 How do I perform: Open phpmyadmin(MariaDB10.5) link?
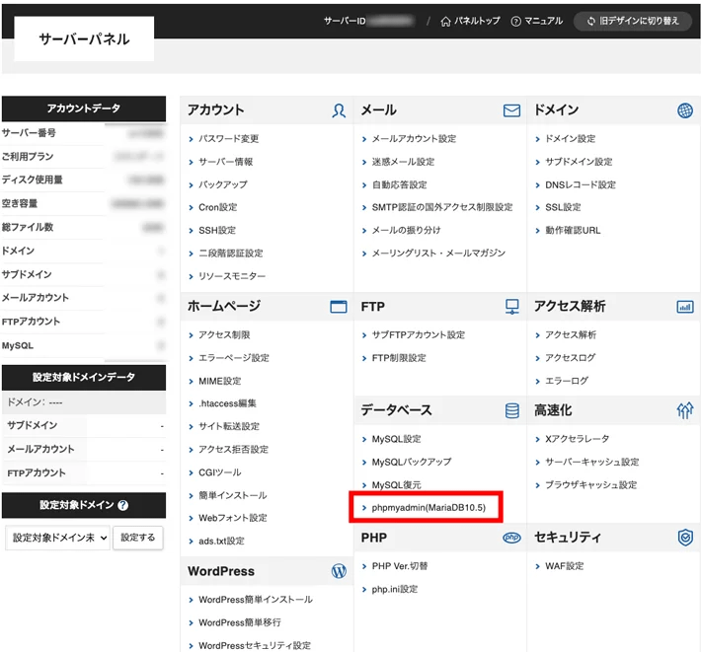click(x=428, y=508)
